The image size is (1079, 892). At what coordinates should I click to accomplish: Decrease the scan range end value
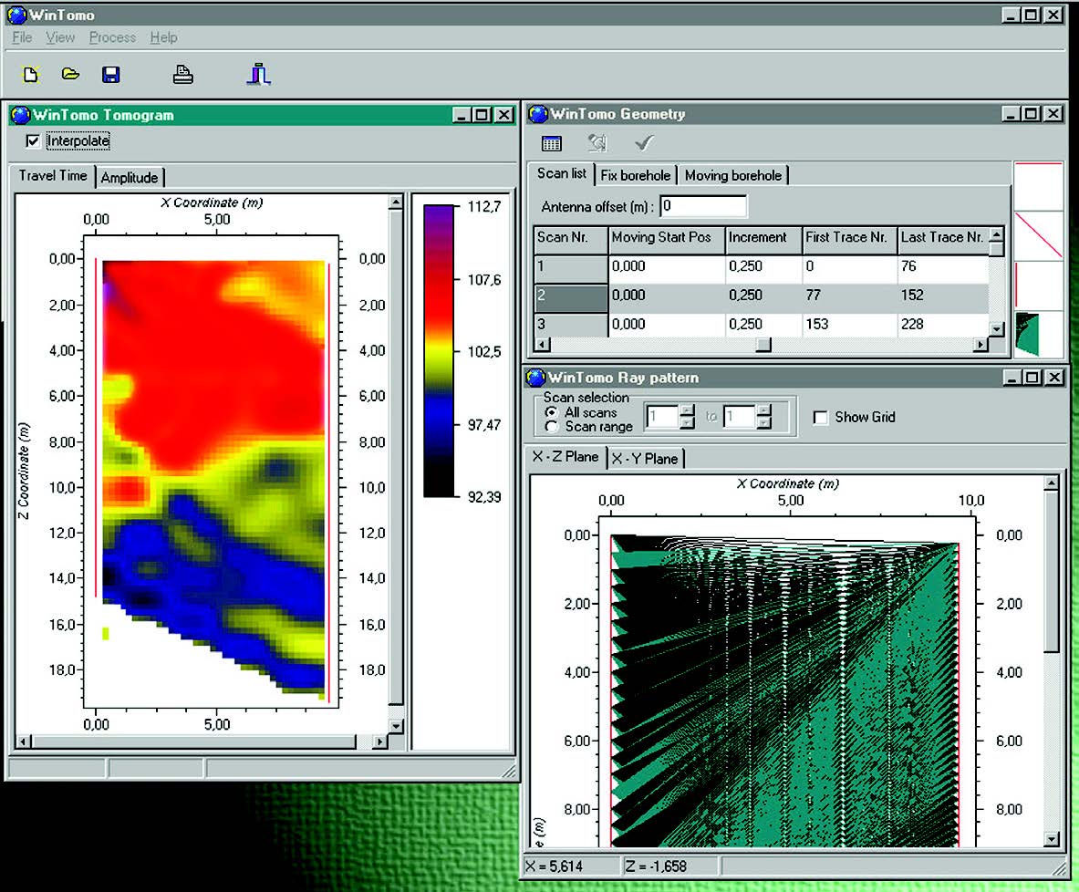coord(763,423)
